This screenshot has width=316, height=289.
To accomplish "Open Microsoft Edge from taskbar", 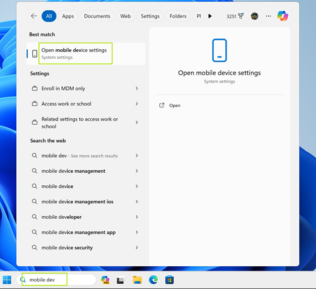I will pos(153,280).
